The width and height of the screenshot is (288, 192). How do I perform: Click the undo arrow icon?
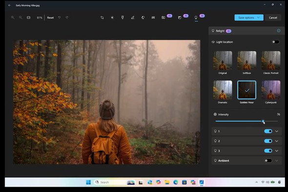(x=60, y=18)
